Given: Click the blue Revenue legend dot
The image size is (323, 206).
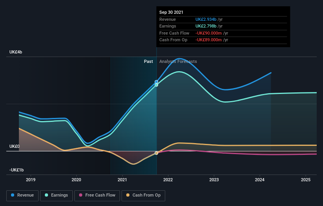Looking at the screenshot, I should pos(13,195).
